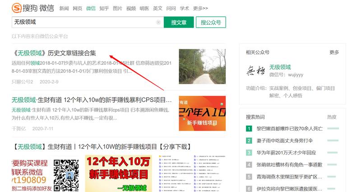Click the rank 5 badge in 搜索热词
Viewport: 361px width, 192px height.
coord(249,177)
